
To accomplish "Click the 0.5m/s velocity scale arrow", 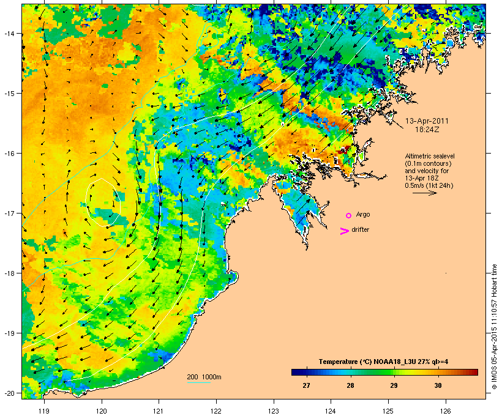I will [x=425, y=193].
